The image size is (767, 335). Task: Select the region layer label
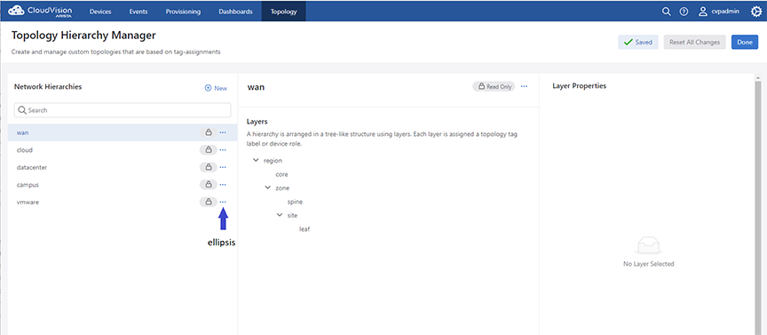[273, 160]
